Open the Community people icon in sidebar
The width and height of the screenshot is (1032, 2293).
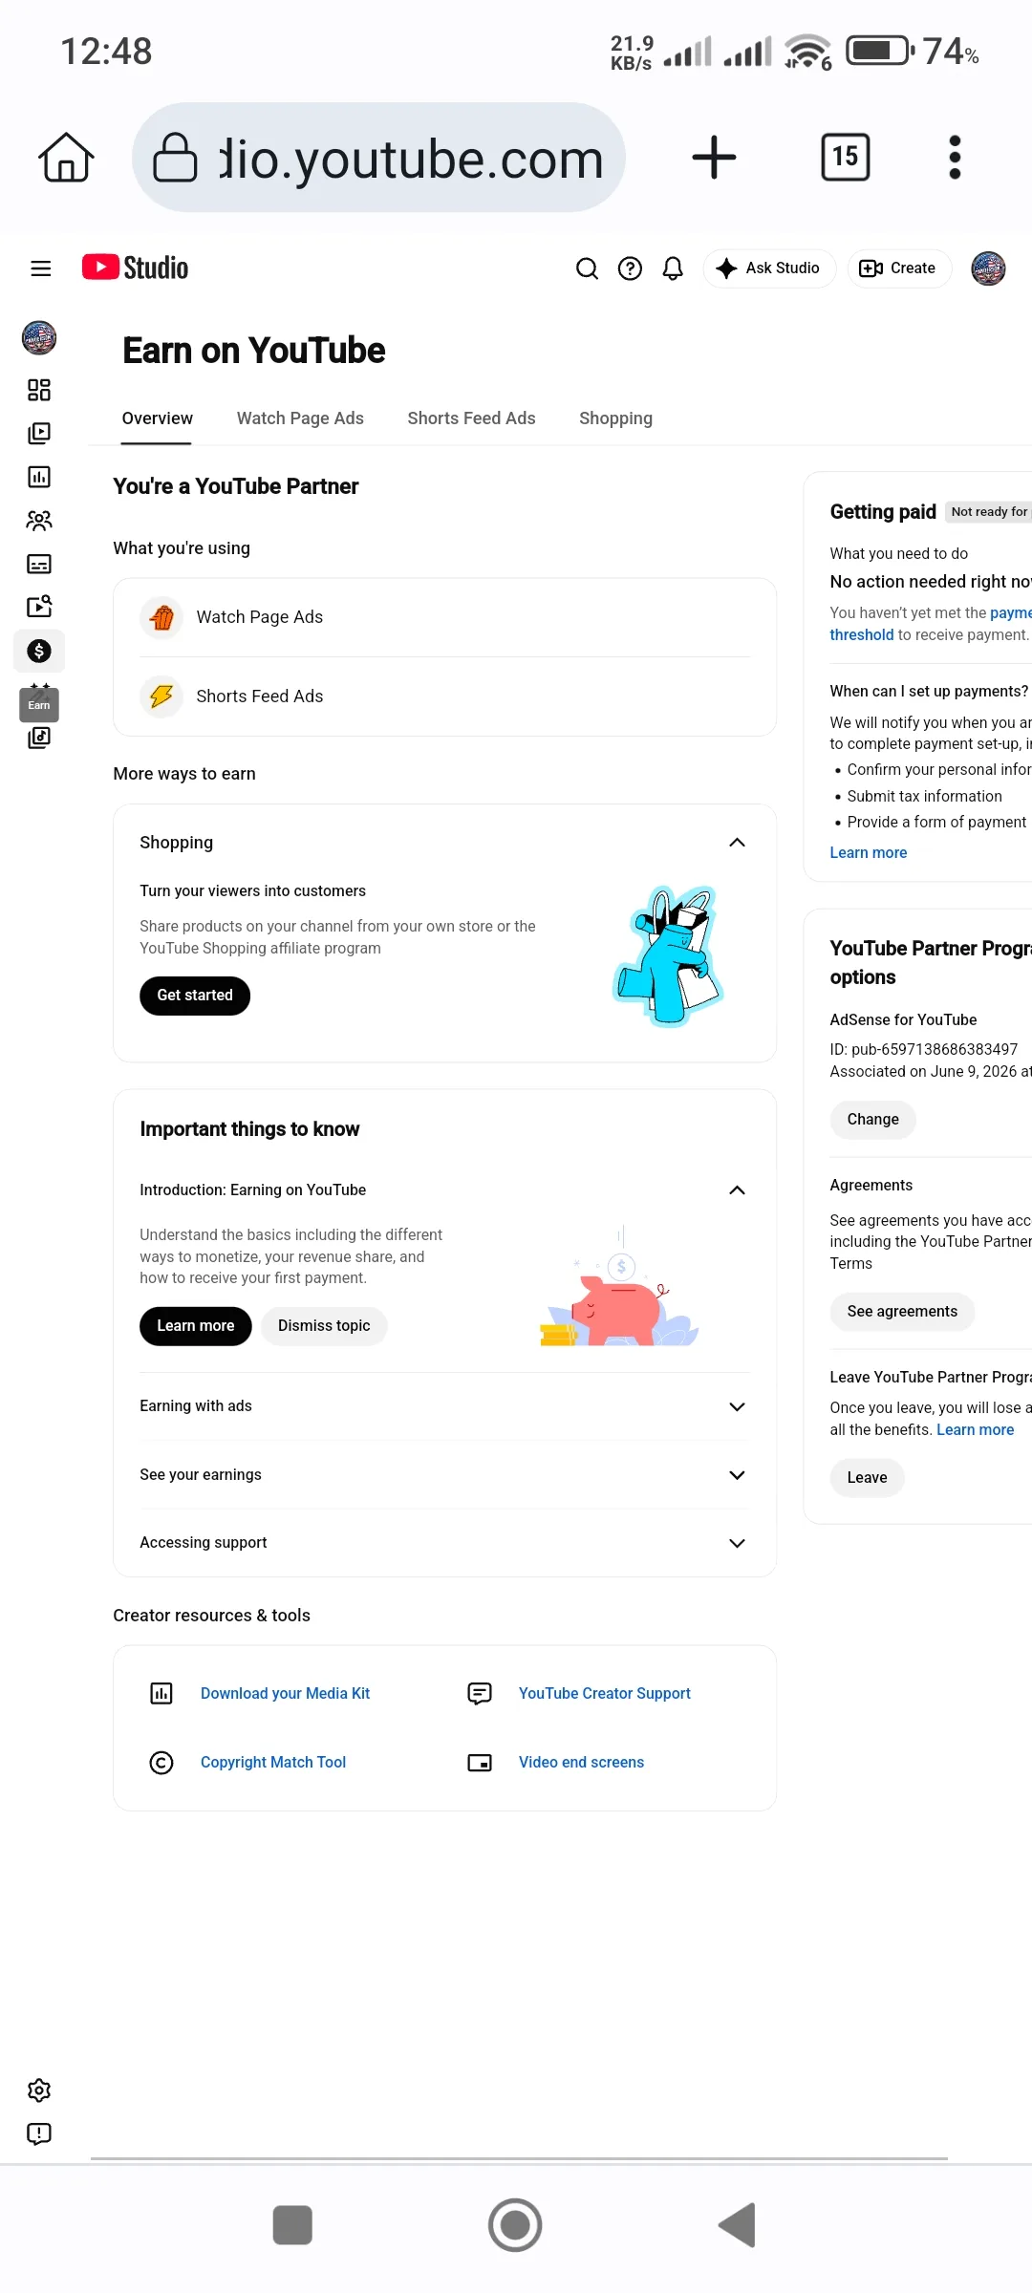coord(39,521)
